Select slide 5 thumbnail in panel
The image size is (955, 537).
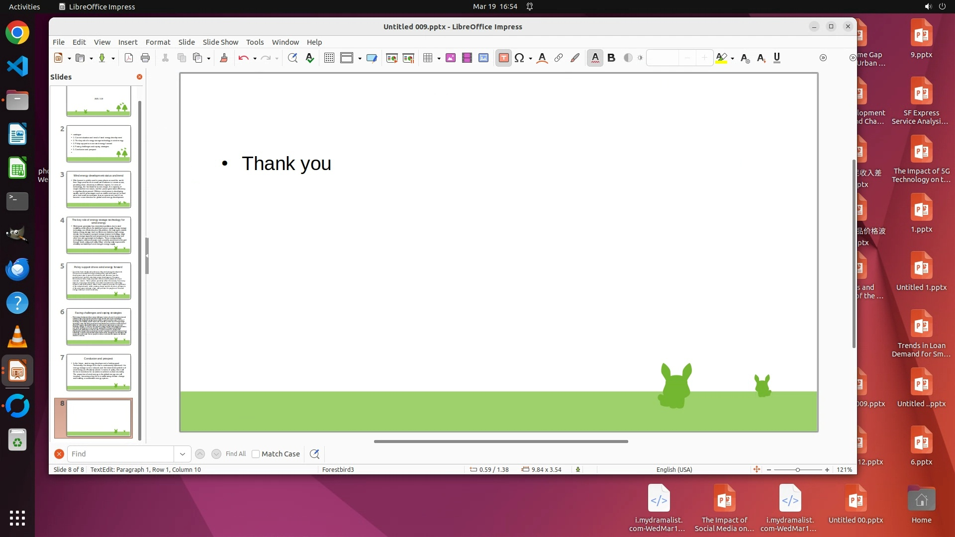point(98,281)
